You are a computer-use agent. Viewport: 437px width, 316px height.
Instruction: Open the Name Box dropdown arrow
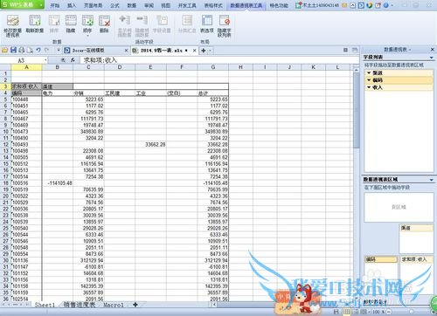pyautogui.click(x=45, y=60)
